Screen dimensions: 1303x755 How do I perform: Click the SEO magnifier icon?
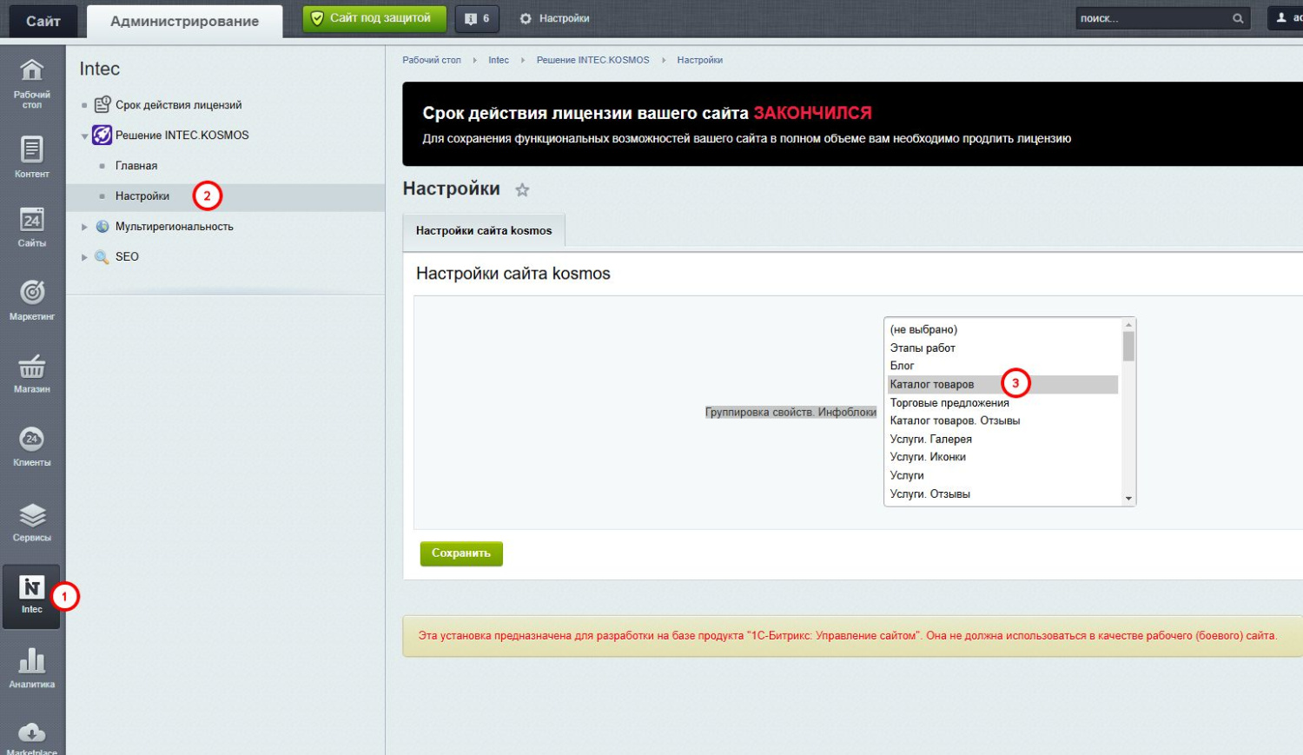(103, 256)
